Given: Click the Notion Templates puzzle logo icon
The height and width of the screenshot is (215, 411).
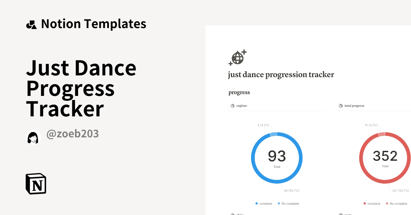Looking at the screenshot, I should tap(31, 24).
